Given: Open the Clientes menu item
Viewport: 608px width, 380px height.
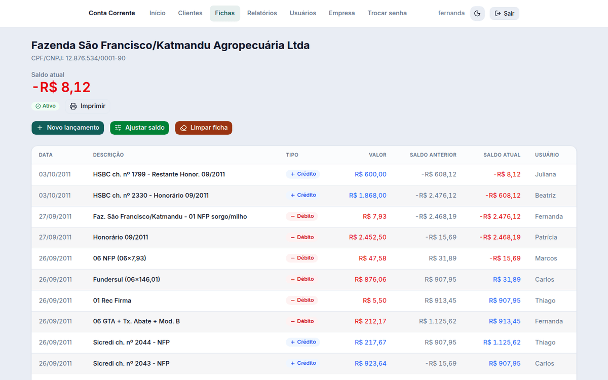Looking at the screenshot, I should [190, 13].
